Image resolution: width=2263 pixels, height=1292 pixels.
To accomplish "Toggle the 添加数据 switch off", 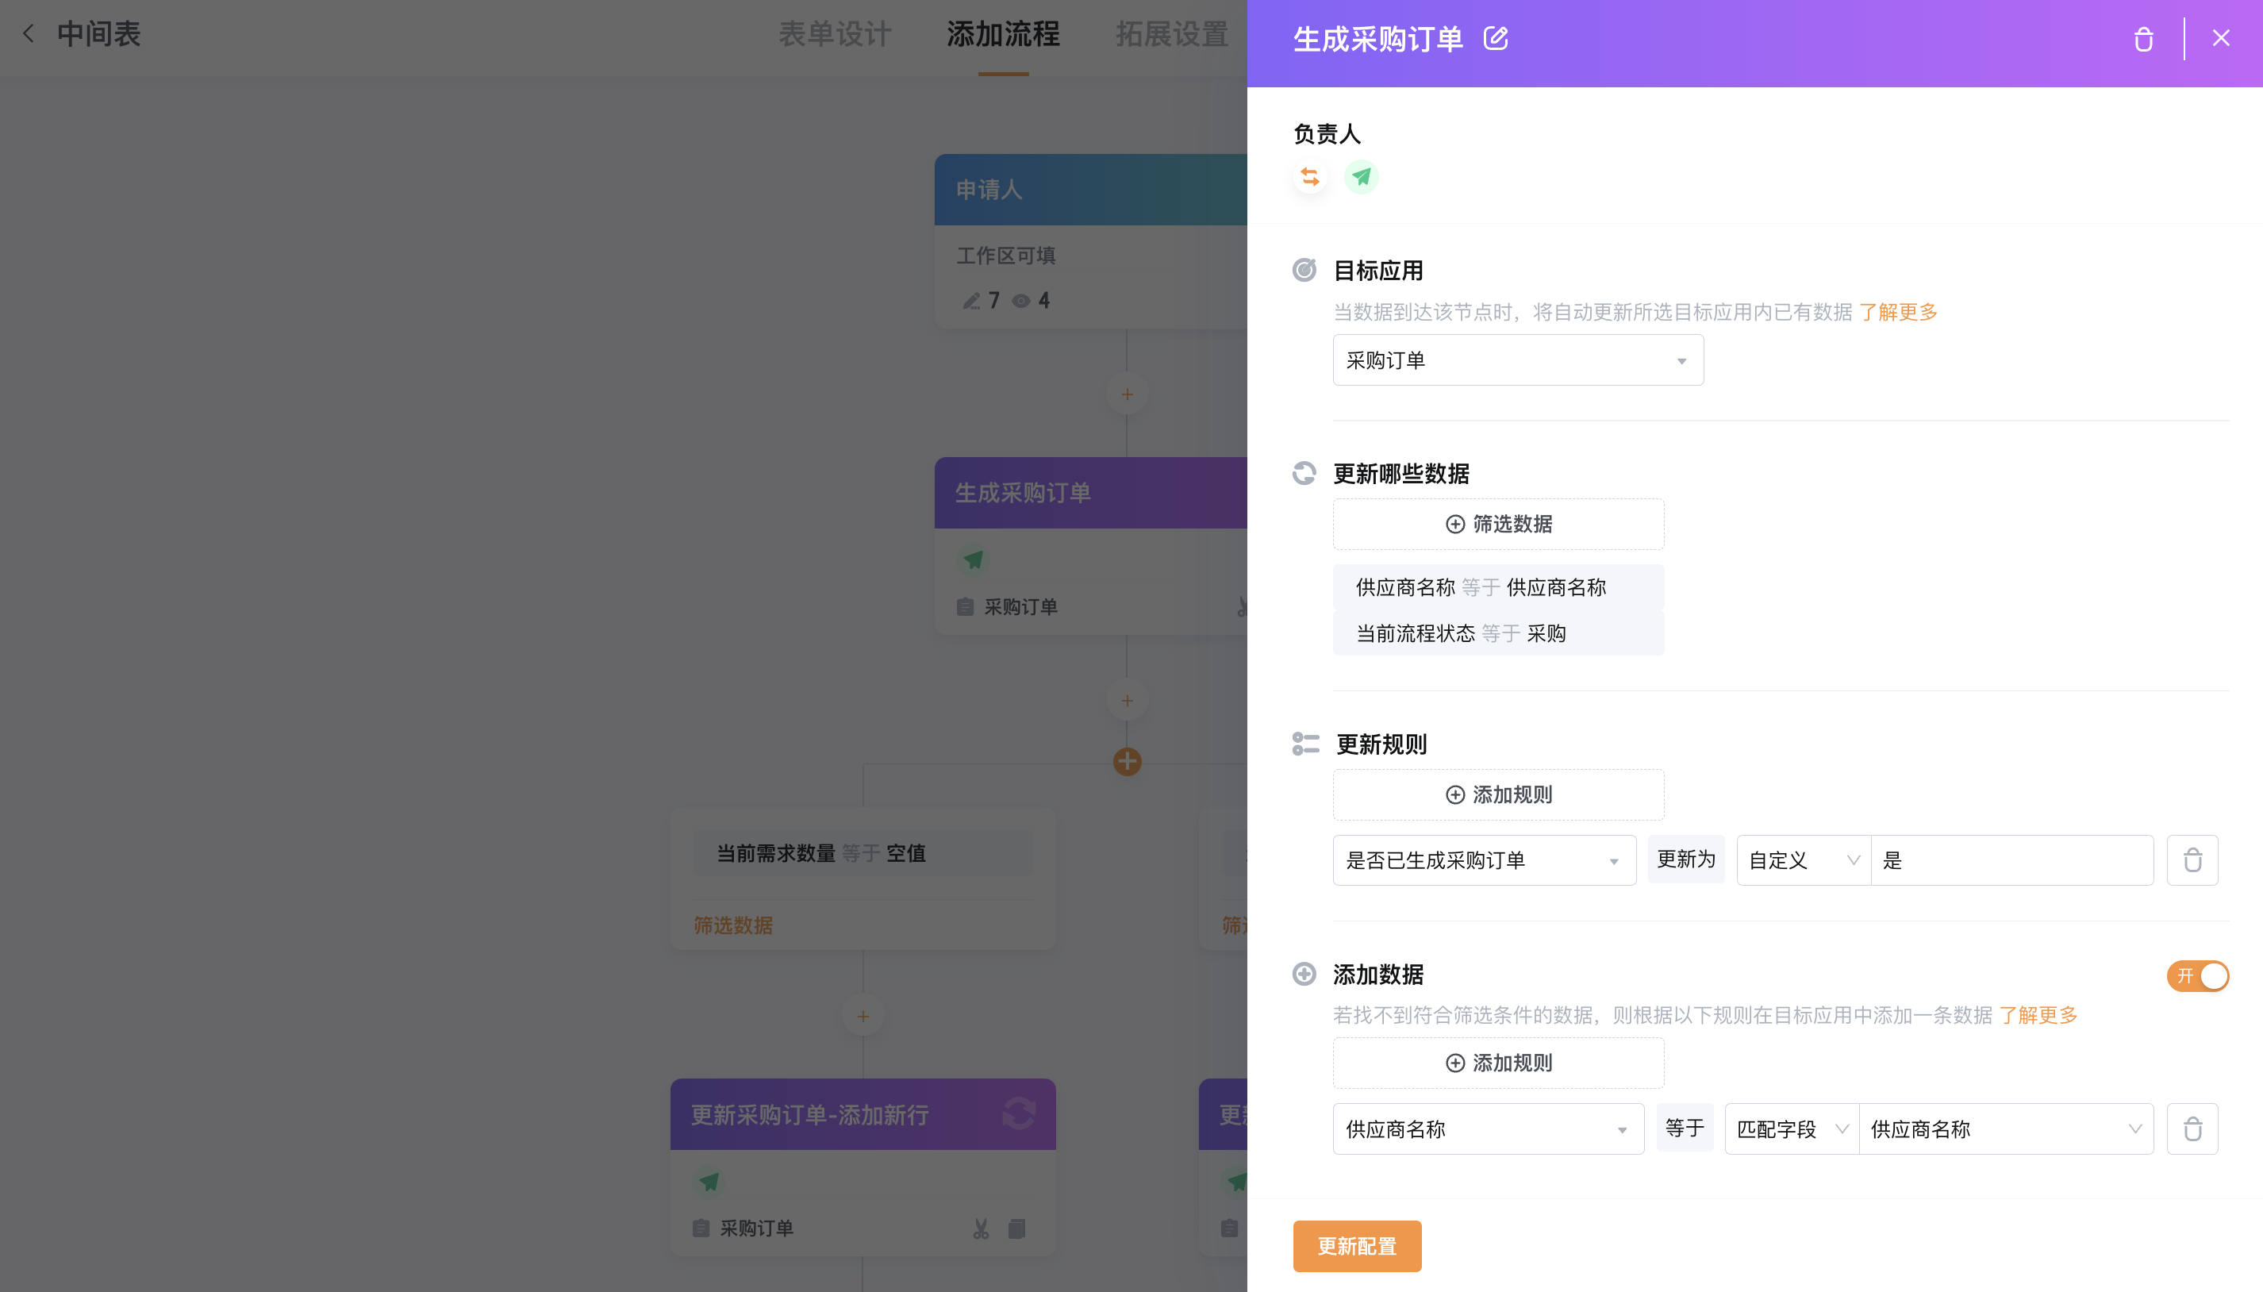I will click(x=2197, y=975).
